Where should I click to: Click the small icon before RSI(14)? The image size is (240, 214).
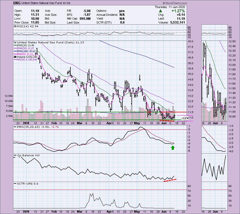[15, 26]
